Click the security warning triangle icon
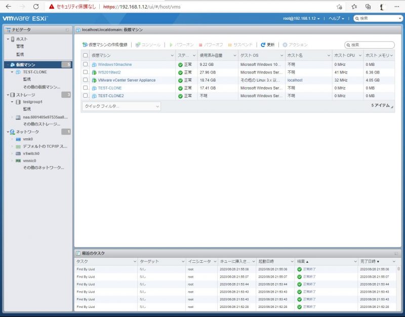This screenshot has height=317, width=405. click(52, 7)
